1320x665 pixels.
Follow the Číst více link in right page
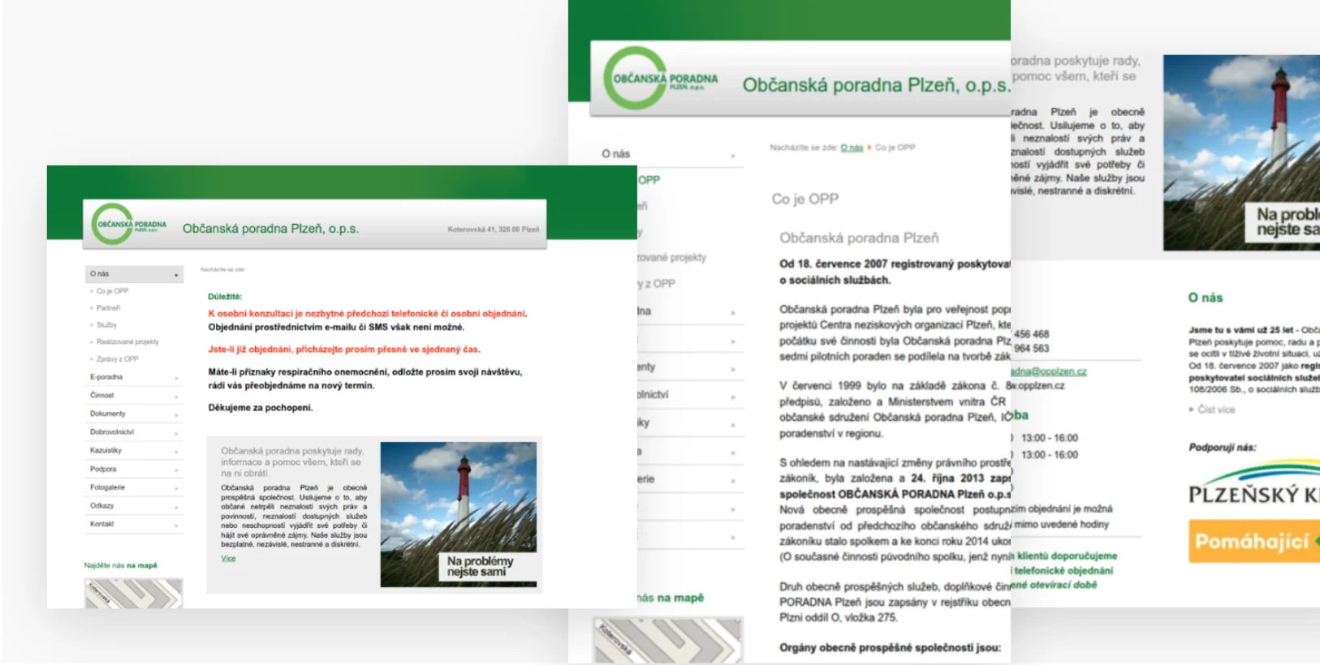click(1216, 410)
